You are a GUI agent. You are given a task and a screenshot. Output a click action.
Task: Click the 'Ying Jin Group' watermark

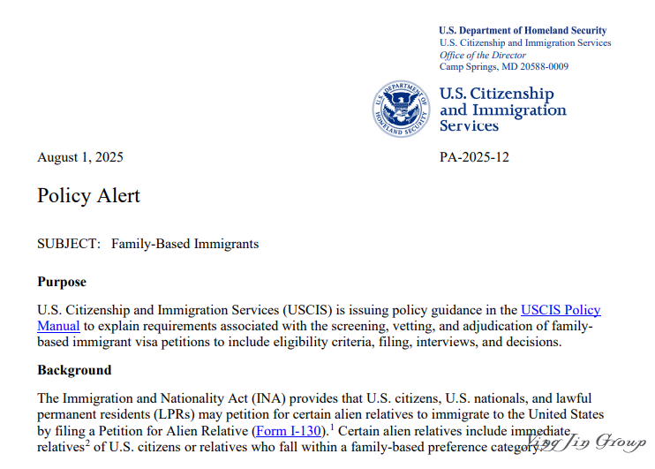pyautogui.click(x=587, y=442)
